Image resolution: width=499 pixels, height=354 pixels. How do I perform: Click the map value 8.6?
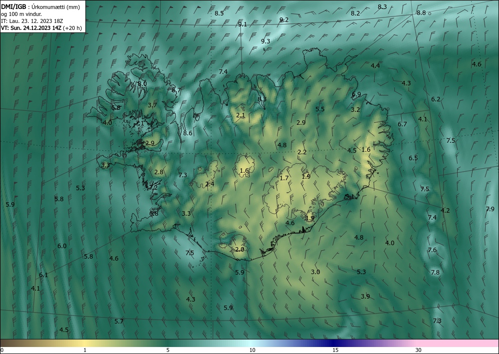188,133
